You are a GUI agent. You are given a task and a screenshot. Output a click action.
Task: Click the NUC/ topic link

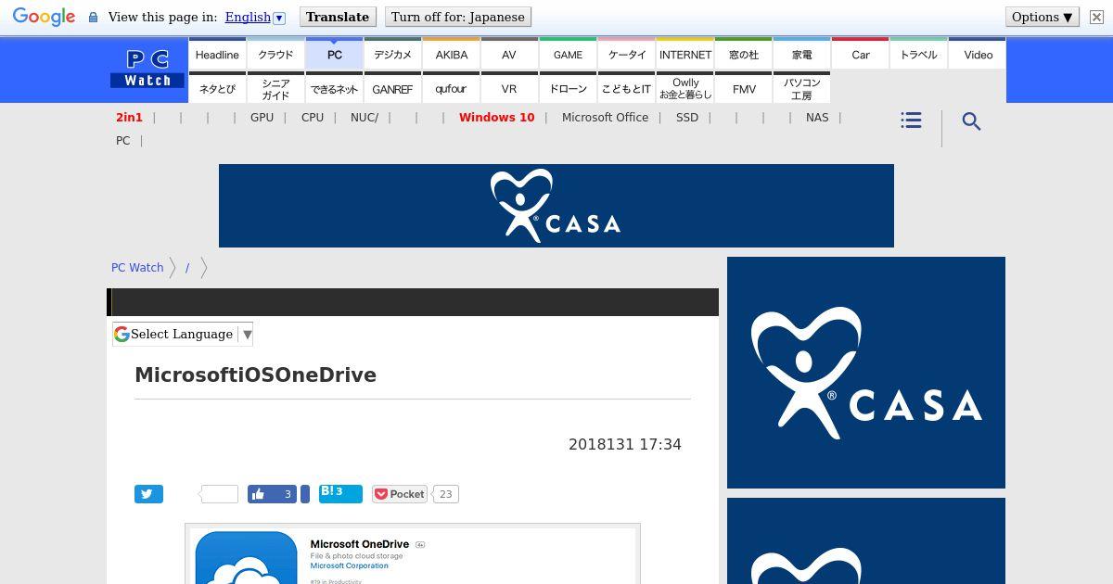[x=365, y=118]
